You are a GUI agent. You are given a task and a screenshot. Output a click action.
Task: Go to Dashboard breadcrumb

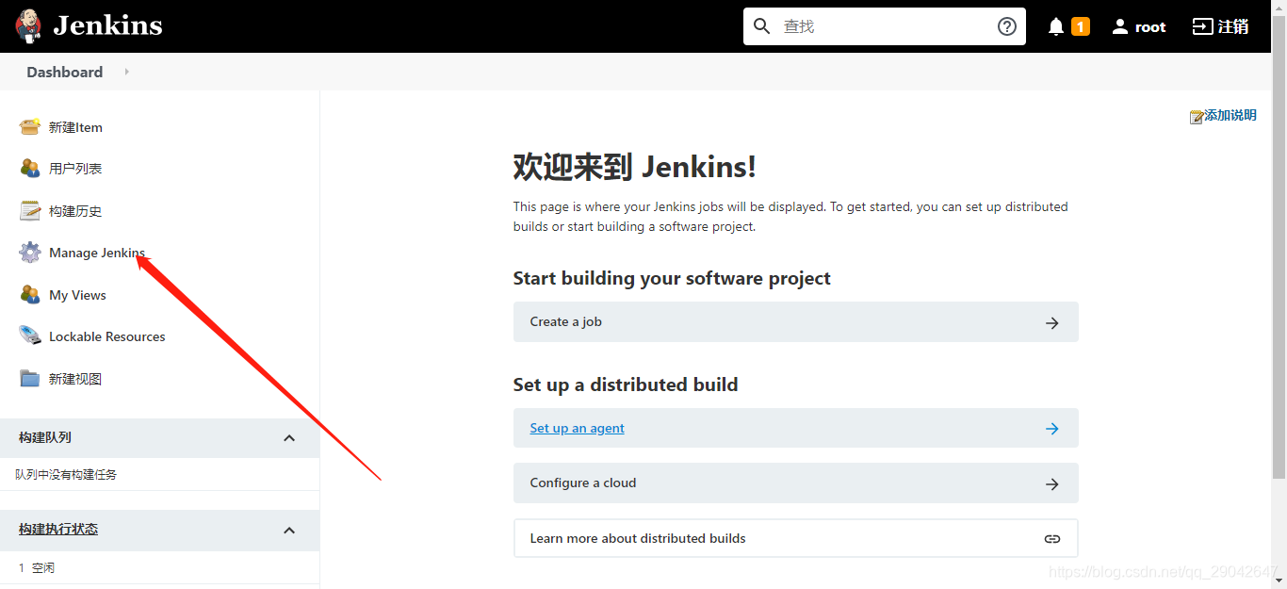(x=65, y=72)
